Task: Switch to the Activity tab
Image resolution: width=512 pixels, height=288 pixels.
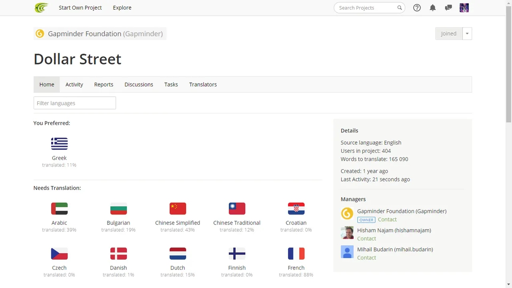Action: click(x=74, y=84)
